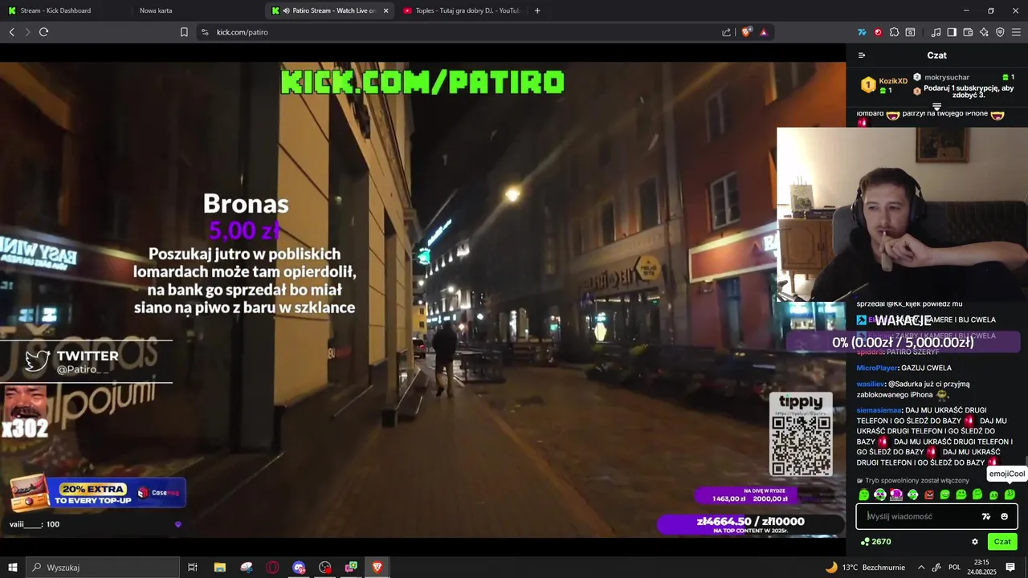Open media playback music-note control
This screenshot has width=1028, height=578.
(936, 32)
